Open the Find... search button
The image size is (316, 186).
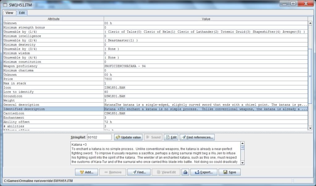coord(139,172)
